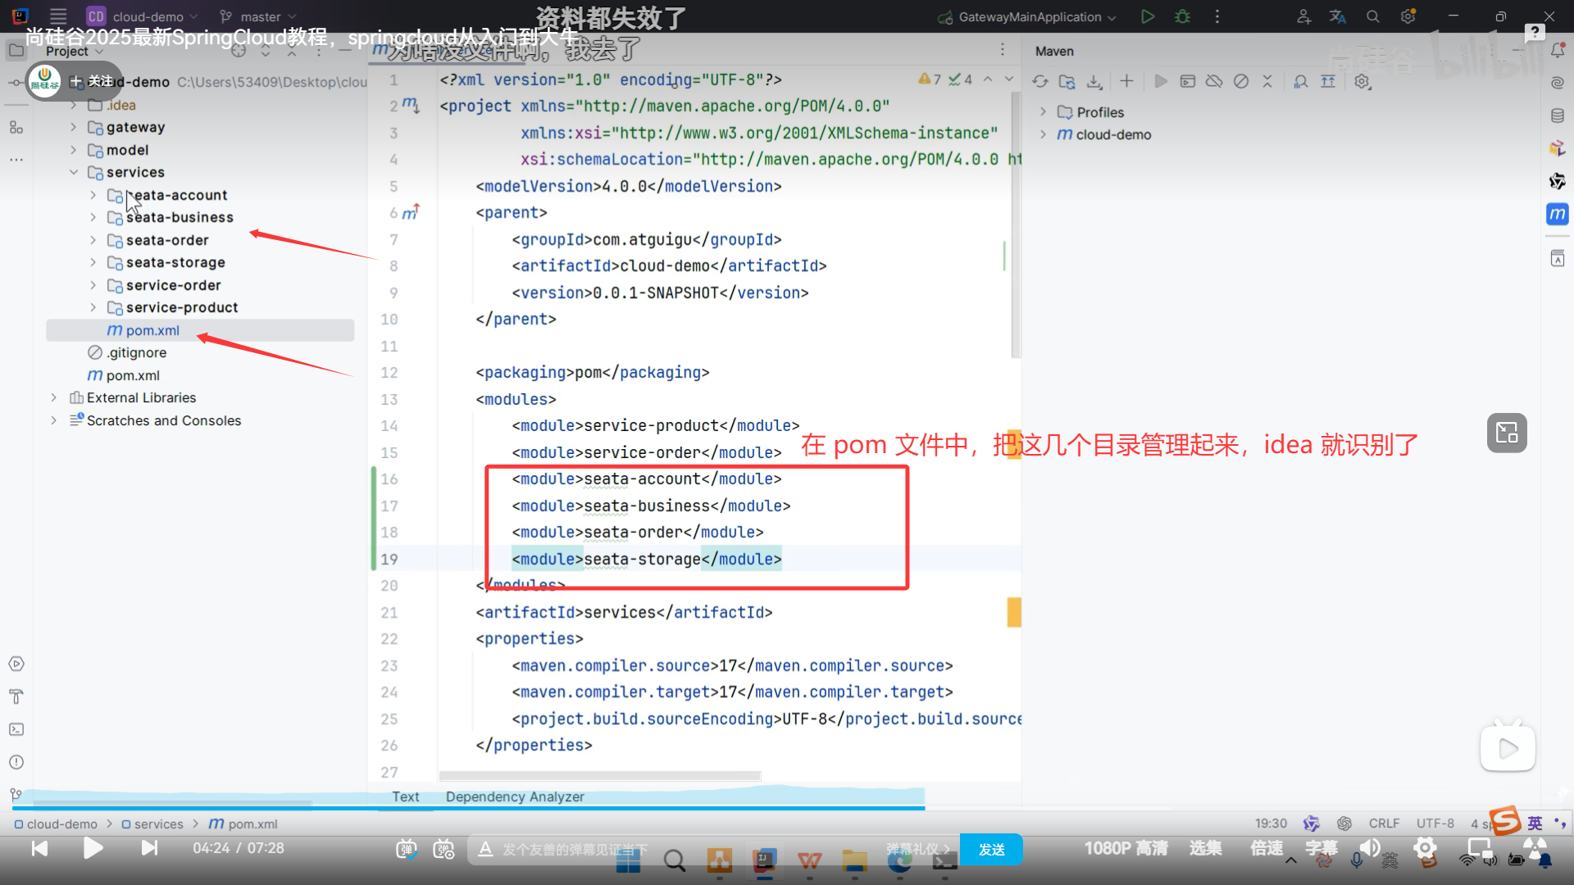Select the .gitignore file in the project tree

(136, 352)
